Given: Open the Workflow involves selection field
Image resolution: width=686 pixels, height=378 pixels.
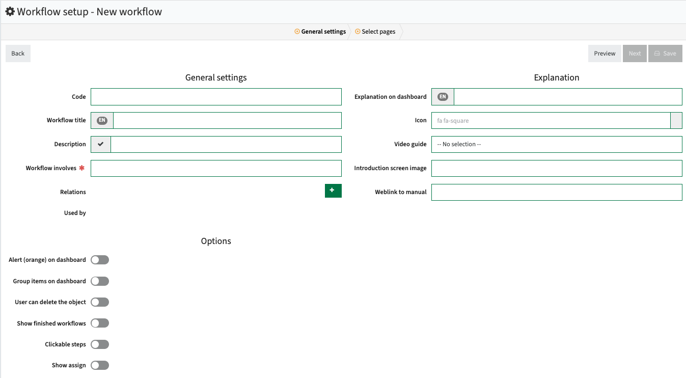Looking at the screenshot, I should click(x=216, y=168).
